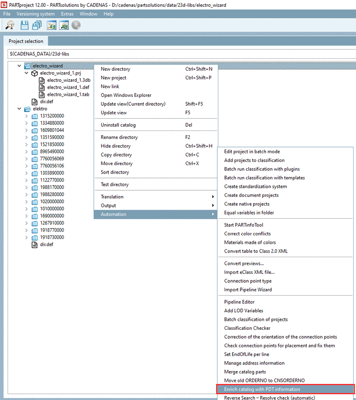Click the save all multiple-disks toolbar icon
Viewport: 356px width, 400px height.
coord(37,25)
